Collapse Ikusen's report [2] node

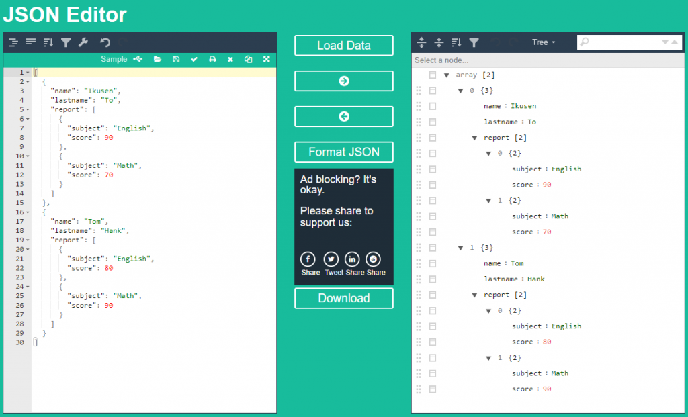475,138
